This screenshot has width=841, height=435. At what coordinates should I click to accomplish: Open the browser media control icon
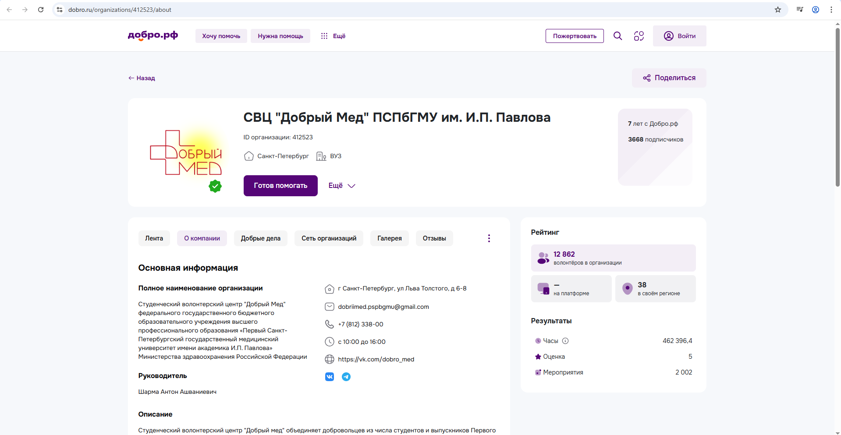click(800, 10)
